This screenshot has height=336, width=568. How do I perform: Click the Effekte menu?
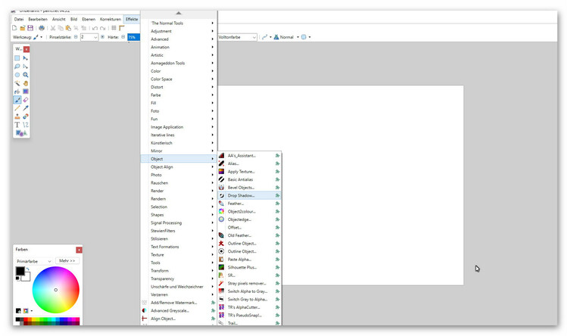click(132, 19)
